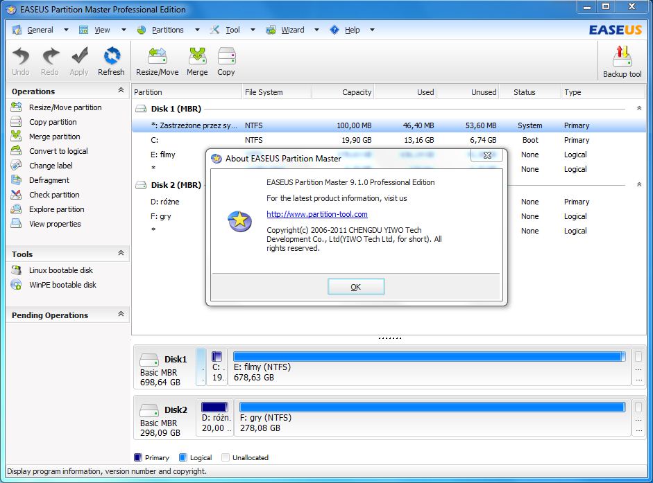Select the C: NTFS partition row
The height and width of the screenshot is (483, 653).
[x=389, y=140]
